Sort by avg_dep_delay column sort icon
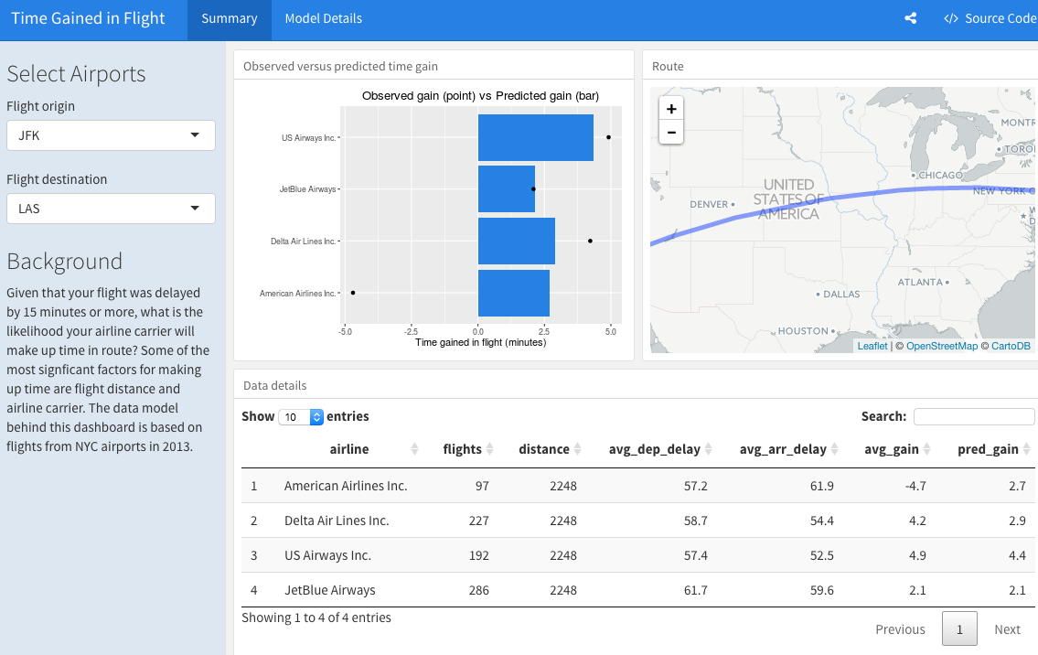This screenshot has width=1038, height=655. pos(709,449)
